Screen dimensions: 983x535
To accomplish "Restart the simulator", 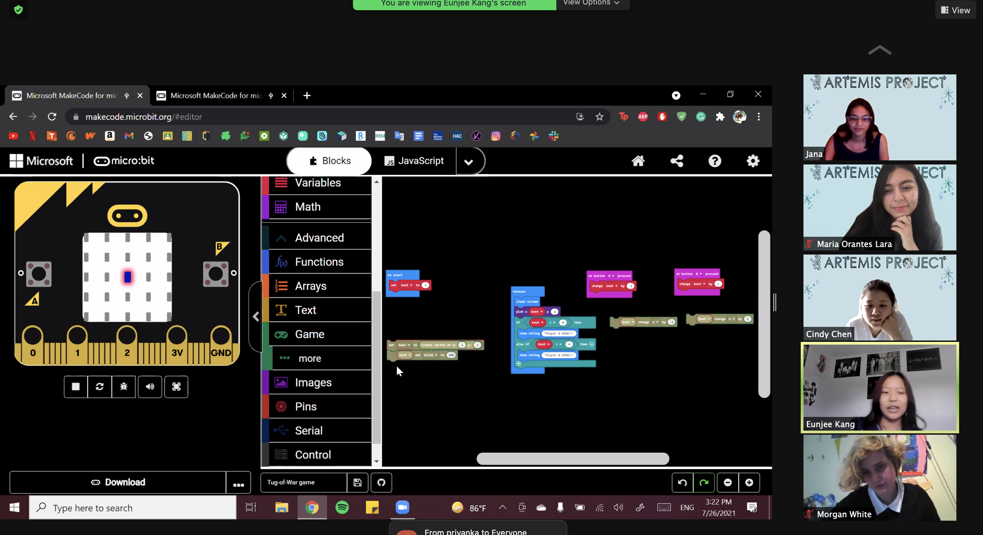I will click(100, 387).
